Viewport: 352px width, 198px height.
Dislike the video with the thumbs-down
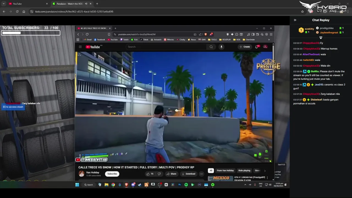tap(159, 174)
